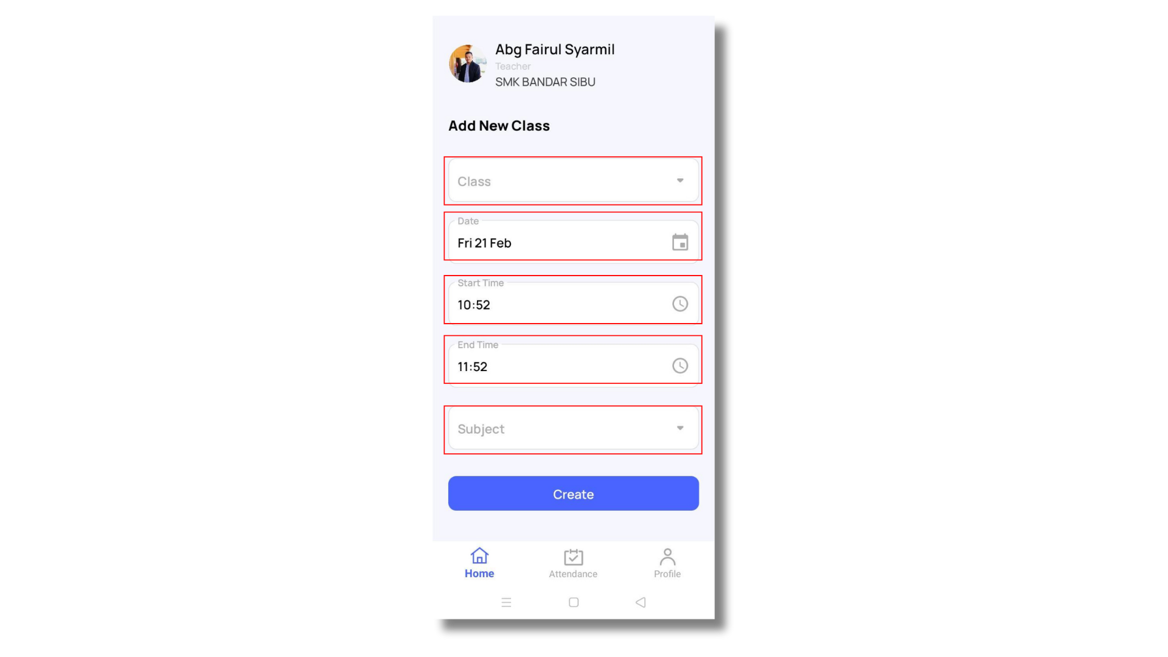This screenshot has height=657, width=1168.
Task: Open the Profile person icon
Action: [x=667, y=557]
